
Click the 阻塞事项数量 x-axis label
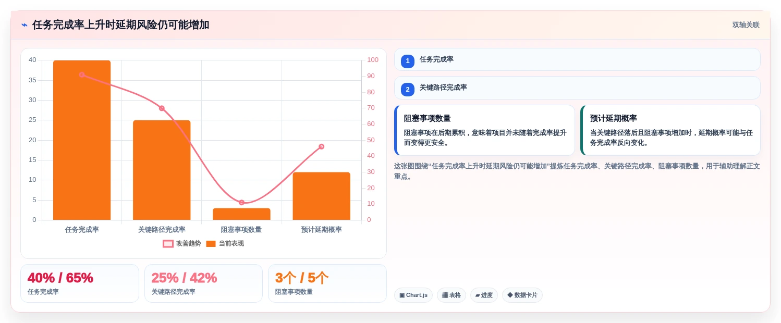(241, 230)
